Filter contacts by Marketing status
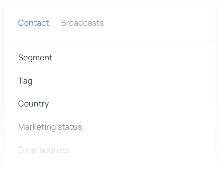 50,127
